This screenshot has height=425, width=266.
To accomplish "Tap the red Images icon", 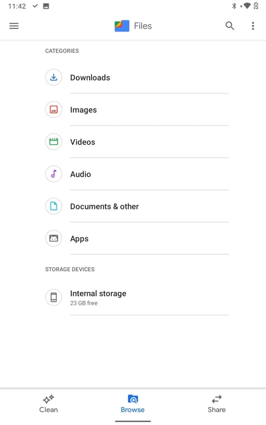I will [54, 110].
